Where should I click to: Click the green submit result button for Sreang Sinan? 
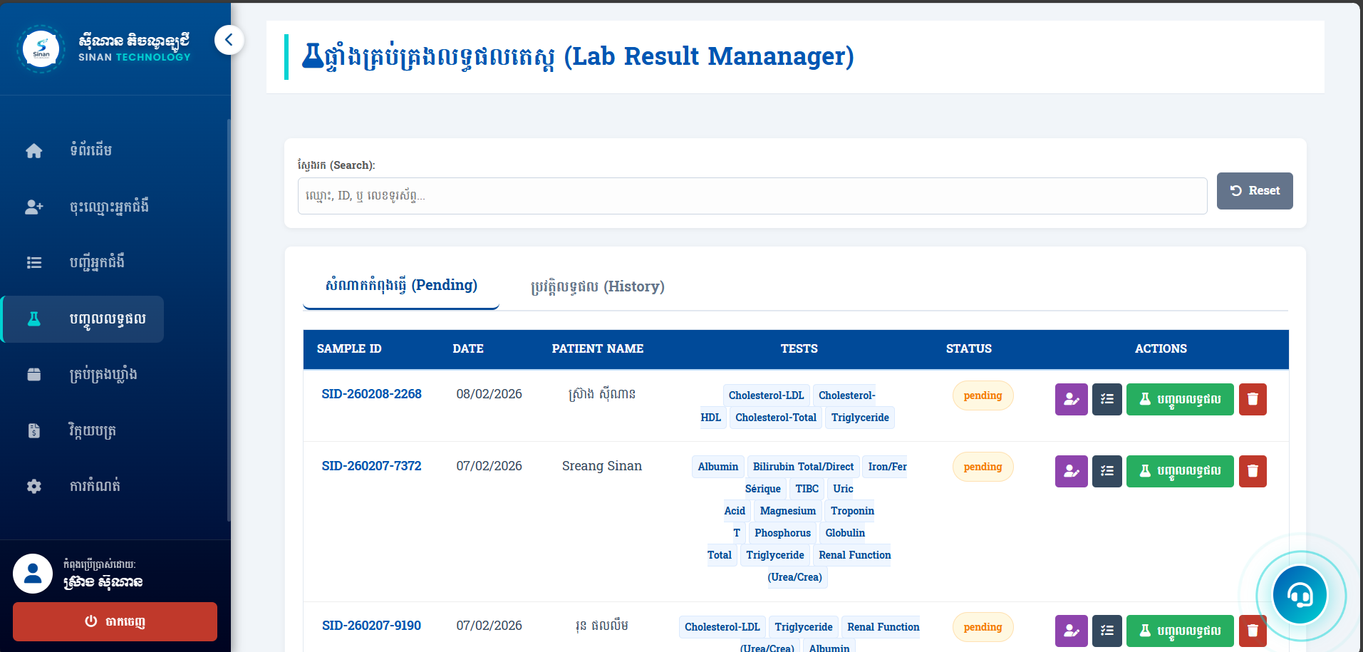[x=1179, y=471]
